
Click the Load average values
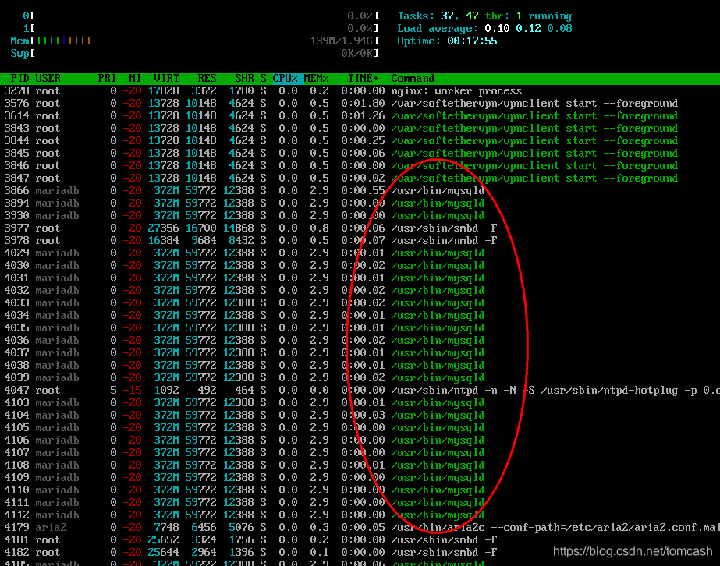point(528,29)
